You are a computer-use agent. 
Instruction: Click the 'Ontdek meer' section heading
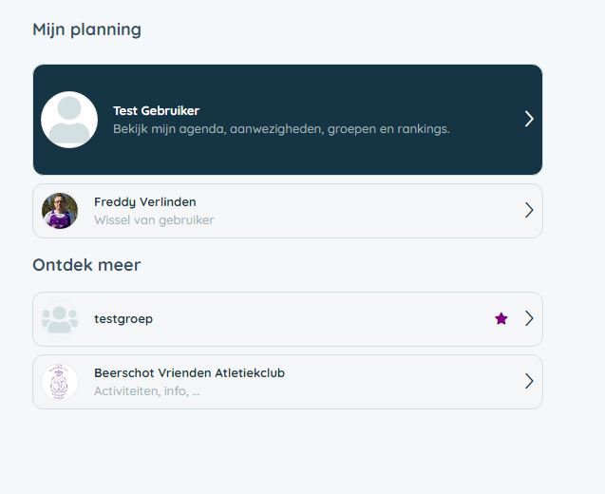86,265
